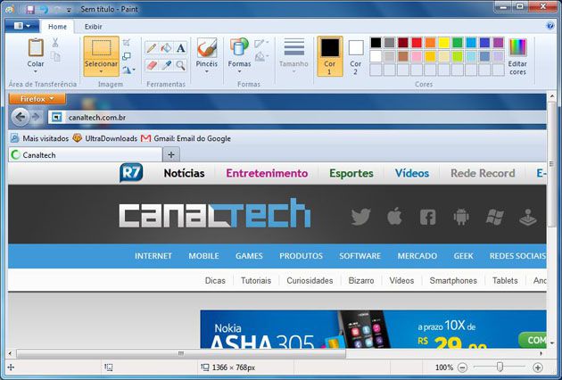
Task: Click the zoom slider handle
Action: click(500, 367)
